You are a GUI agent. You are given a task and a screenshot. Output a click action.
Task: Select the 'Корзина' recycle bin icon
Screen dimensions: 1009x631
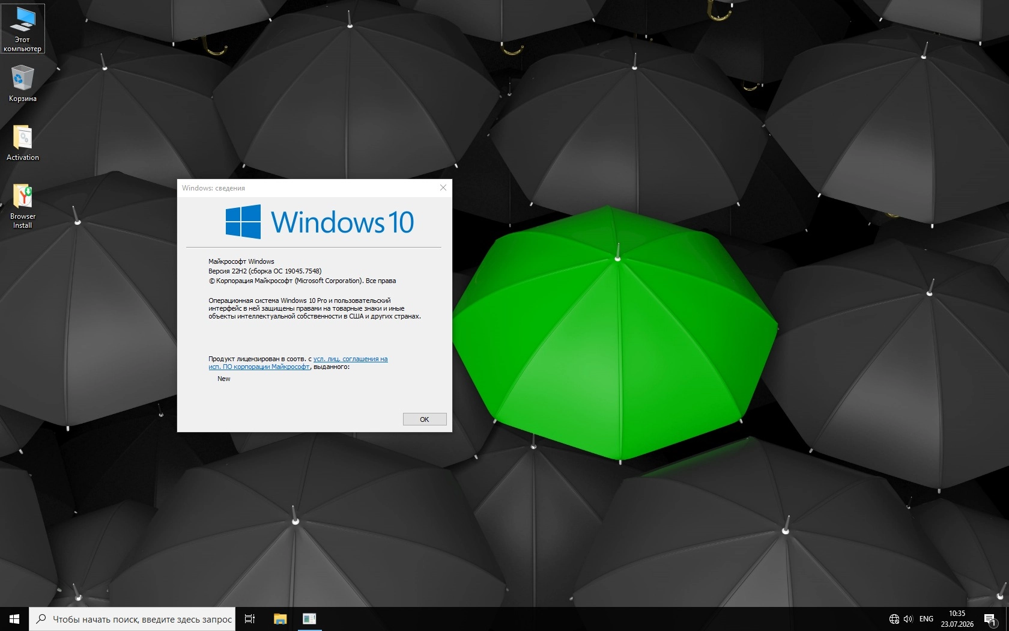23,84
